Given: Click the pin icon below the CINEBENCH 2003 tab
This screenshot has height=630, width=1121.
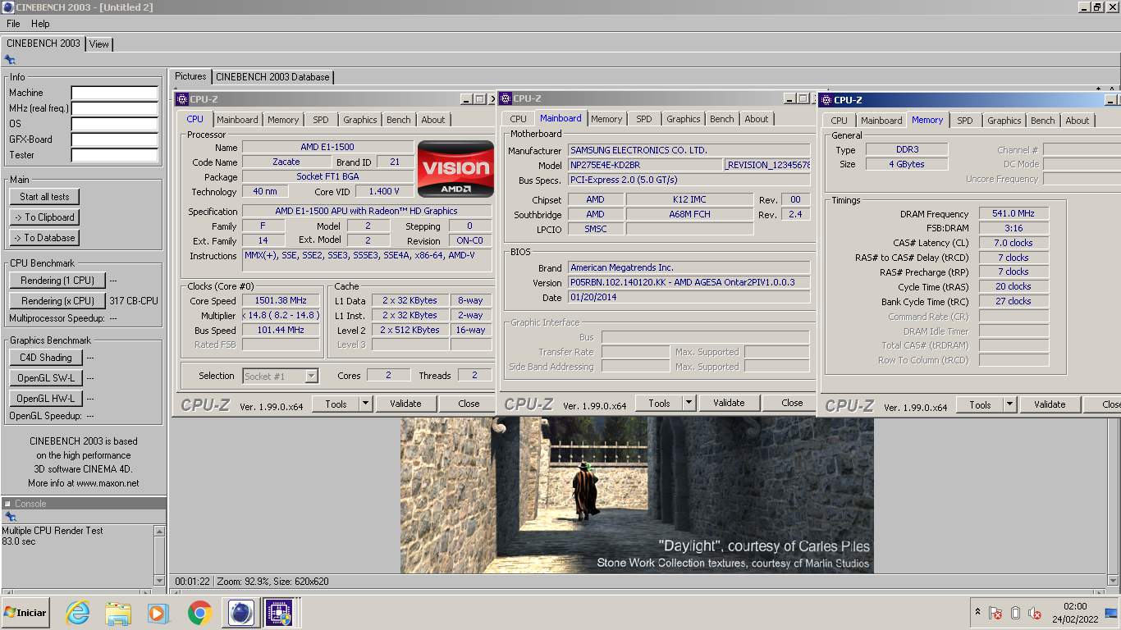Looking at the screenshot, I should [x=10, y=60].
